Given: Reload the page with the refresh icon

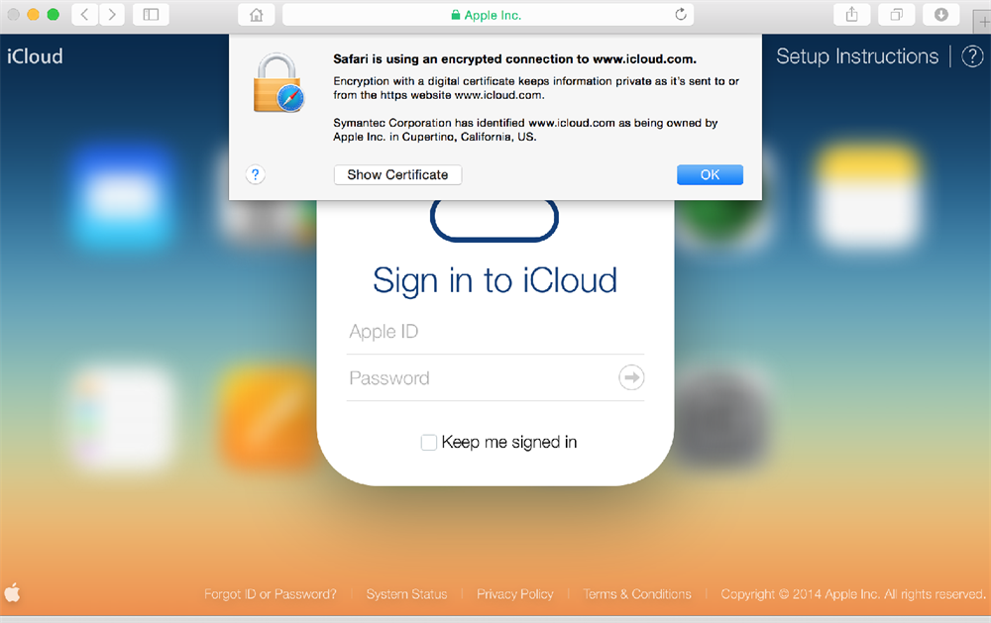Looking at the screenshot, I should [x=681, y=15].
